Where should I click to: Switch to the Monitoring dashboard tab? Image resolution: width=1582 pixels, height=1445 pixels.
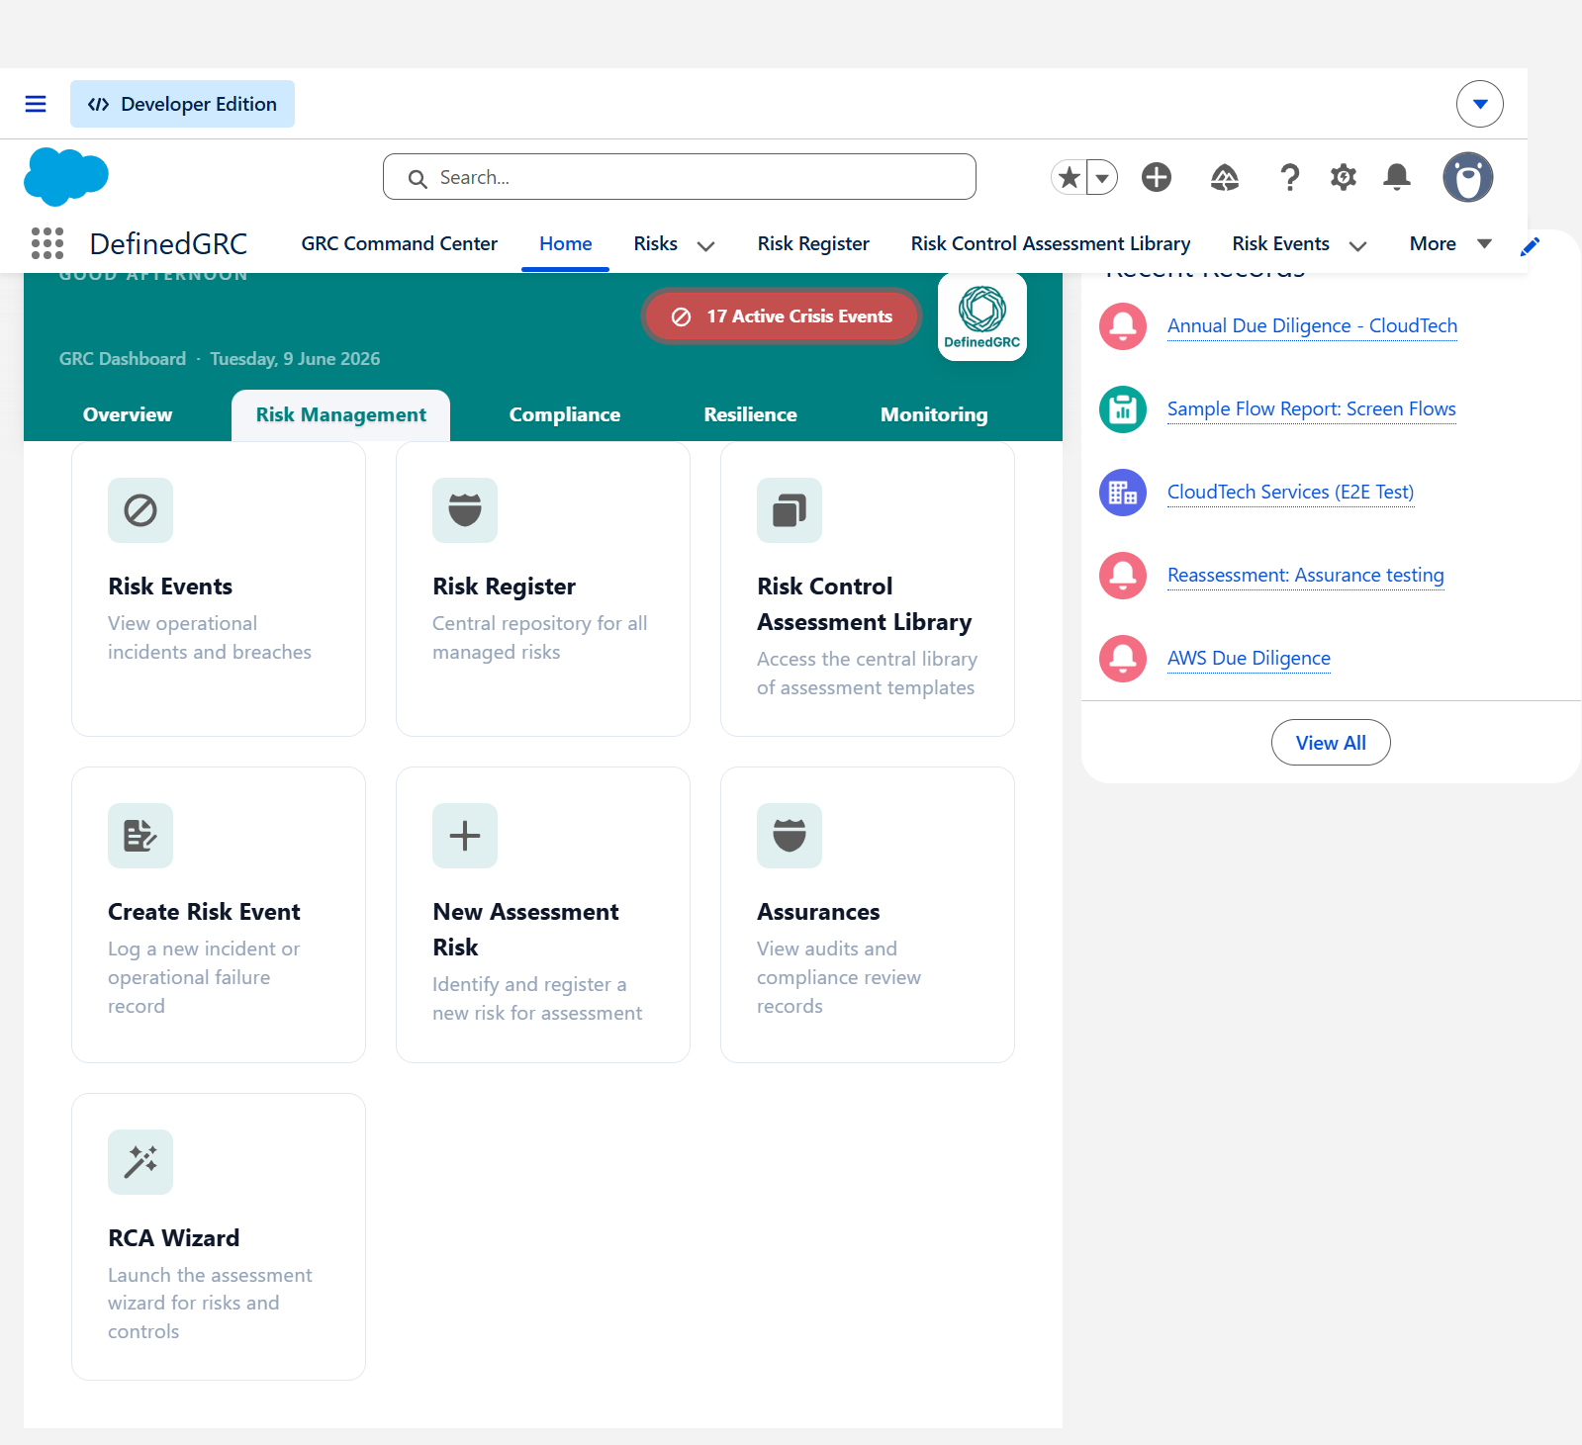pos(934,415)
